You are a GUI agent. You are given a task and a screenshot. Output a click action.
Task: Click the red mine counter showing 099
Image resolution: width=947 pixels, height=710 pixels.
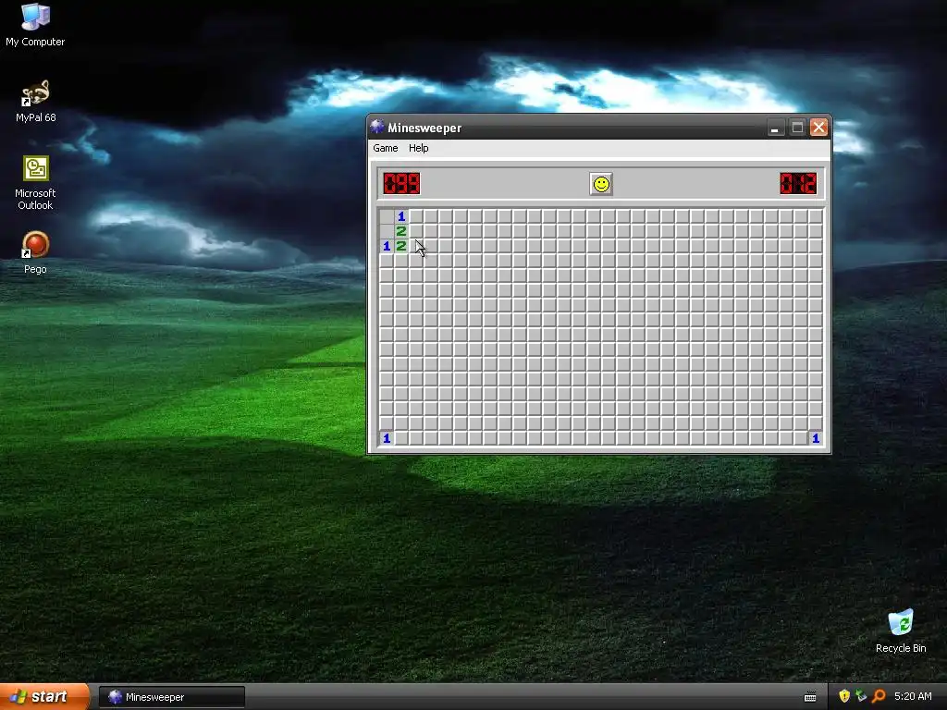click(401, 184)
